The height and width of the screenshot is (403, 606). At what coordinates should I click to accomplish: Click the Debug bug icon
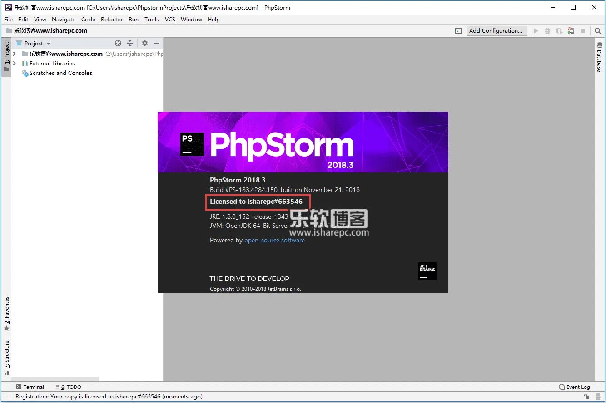click(547, 31)
